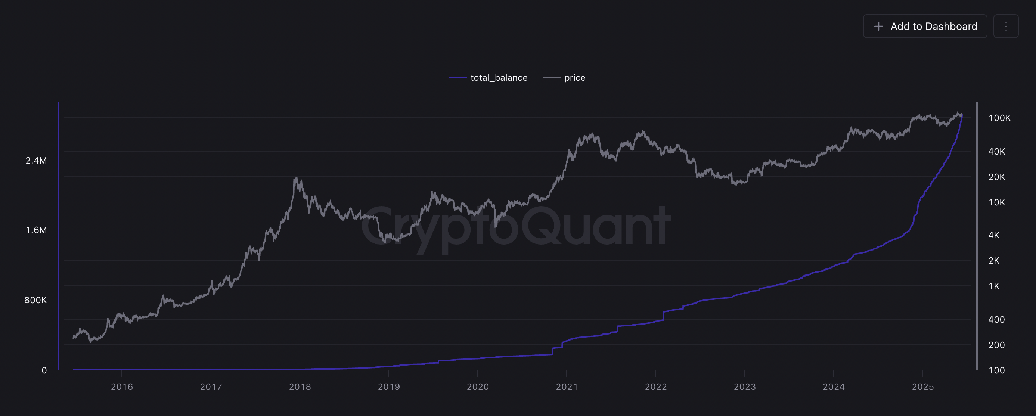The width and height of the screenshot is (1036, 416).
Task: Click the plus icon beside Add to Dashboard
Action: (x=878, y=26)
